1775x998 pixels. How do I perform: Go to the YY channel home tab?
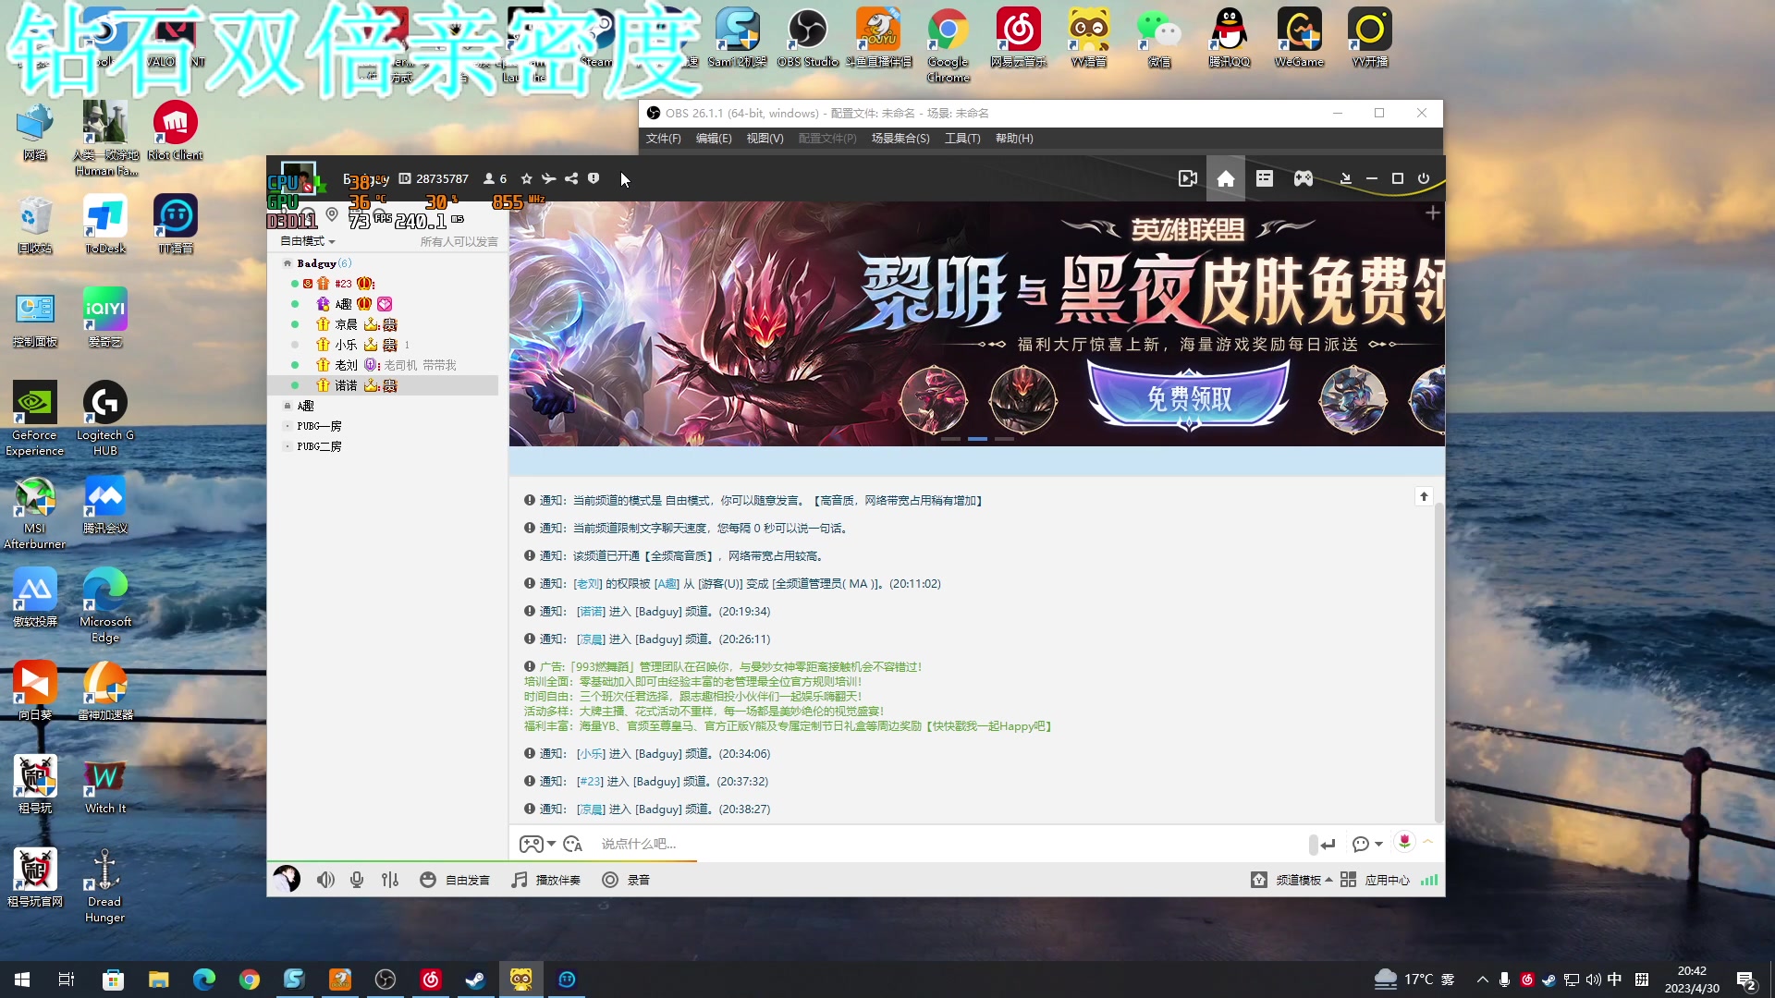1226,178
